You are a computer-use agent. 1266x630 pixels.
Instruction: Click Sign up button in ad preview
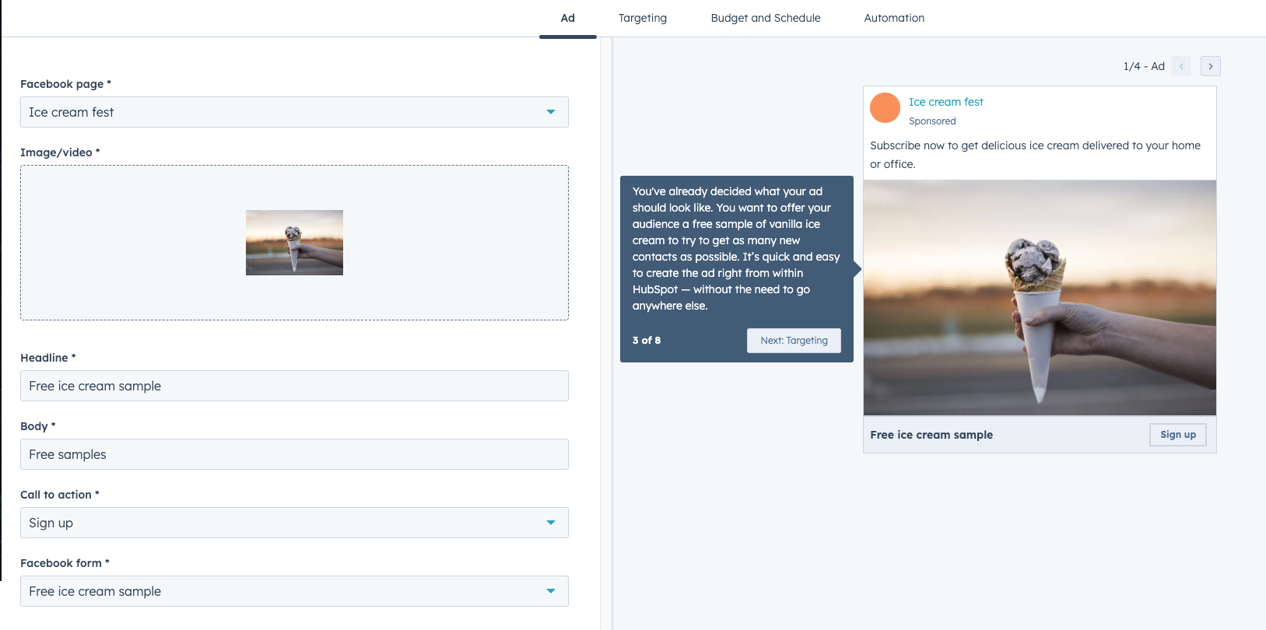(x=1177, y=435)
